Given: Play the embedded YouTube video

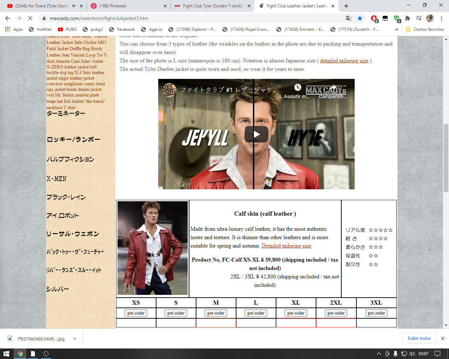Looking at the screenshot, I should coord(256,134).
